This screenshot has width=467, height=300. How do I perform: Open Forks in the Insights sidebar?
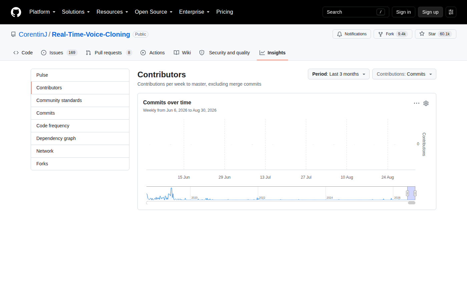pos(80,164)
